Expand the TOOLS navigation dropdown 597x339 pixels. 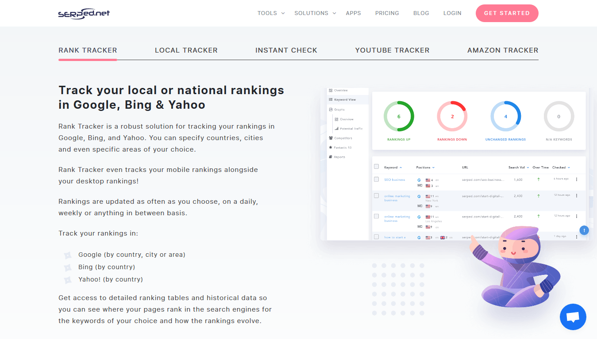[x=270, y=13]
